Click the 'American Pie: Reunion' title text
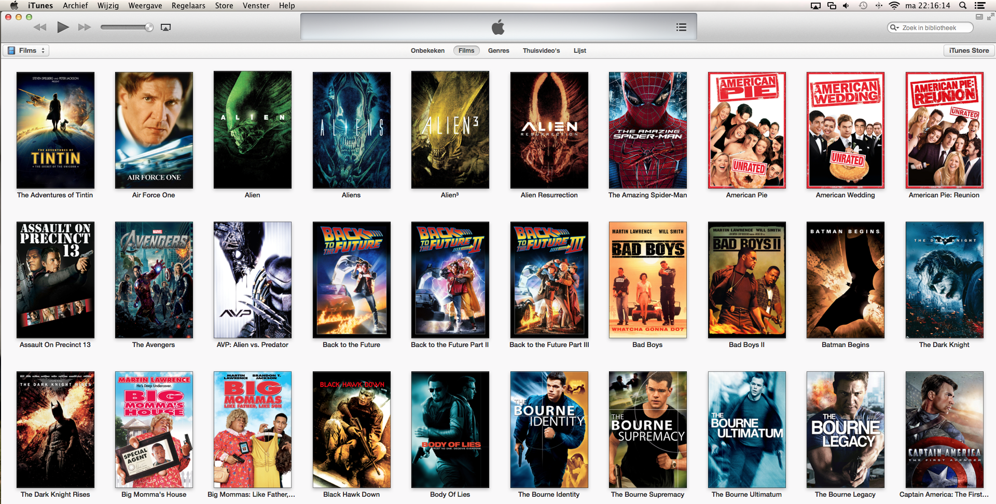The height and width of the screenshot is (504, 996). 944,195
